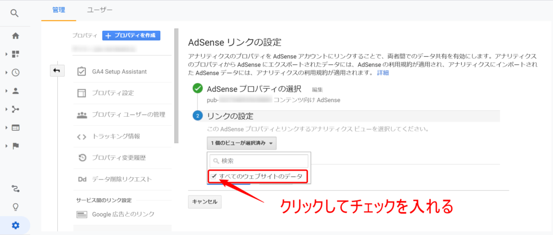Expand the Realtime sidebar arrow
The width and height of the screenshot is (553, 235).
(x=6, y=72)
